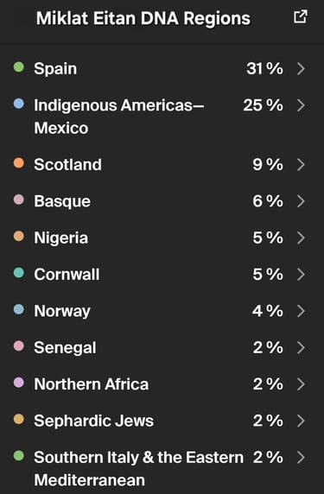This screenshot has width=324, height=494.
Task: Expand Norway region arrow
Action: [301, 311]
